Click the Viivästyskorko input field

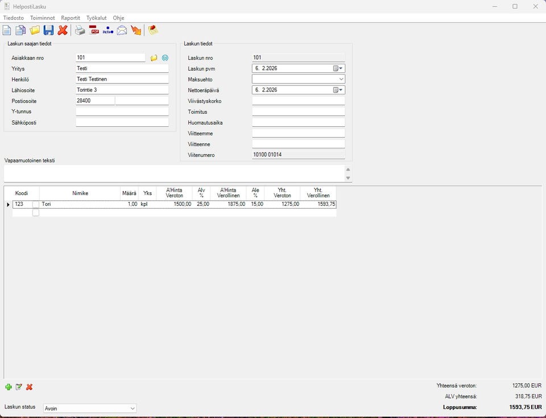299,101
